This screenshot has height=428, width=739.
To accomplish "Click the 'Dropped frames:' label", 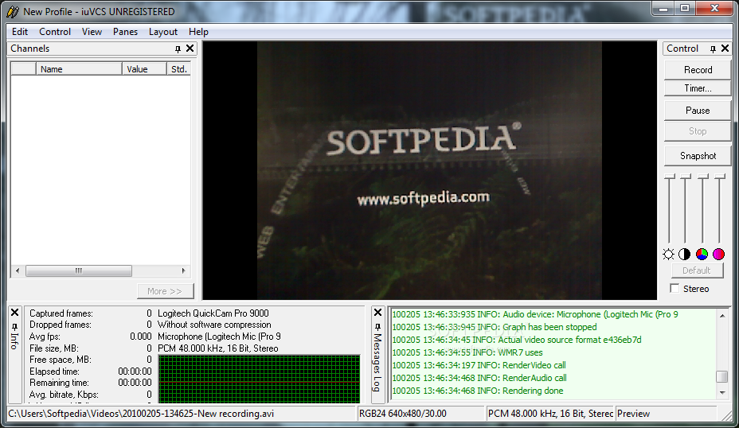I will pyautogui.click(x=61, y=325).
